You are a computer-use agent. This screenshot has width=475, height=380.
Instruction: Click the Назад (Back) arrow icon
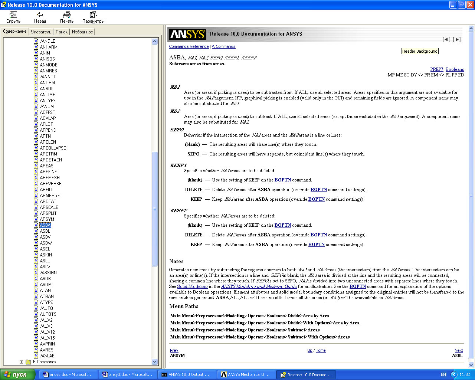[x=40, y=15]
